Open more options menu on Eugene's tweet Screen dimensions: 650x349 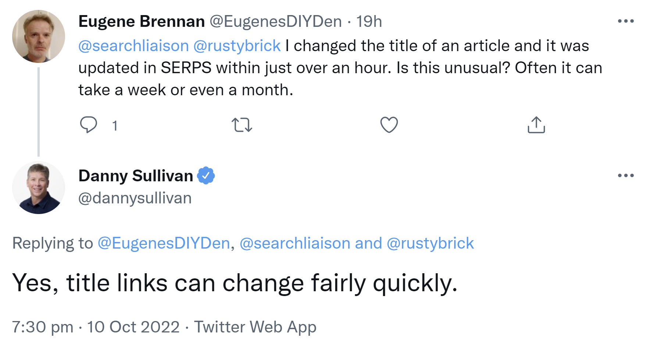tap(626, 21)
